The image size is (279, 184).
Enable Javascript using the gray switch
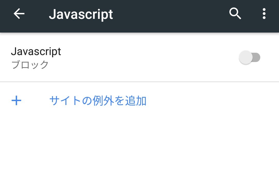pyautogui.click(x=249, y=57)
